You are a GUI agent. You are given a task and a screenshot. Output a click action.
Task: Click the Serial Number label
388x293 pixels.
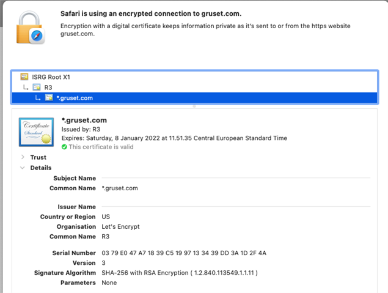(x=74, y=253)
